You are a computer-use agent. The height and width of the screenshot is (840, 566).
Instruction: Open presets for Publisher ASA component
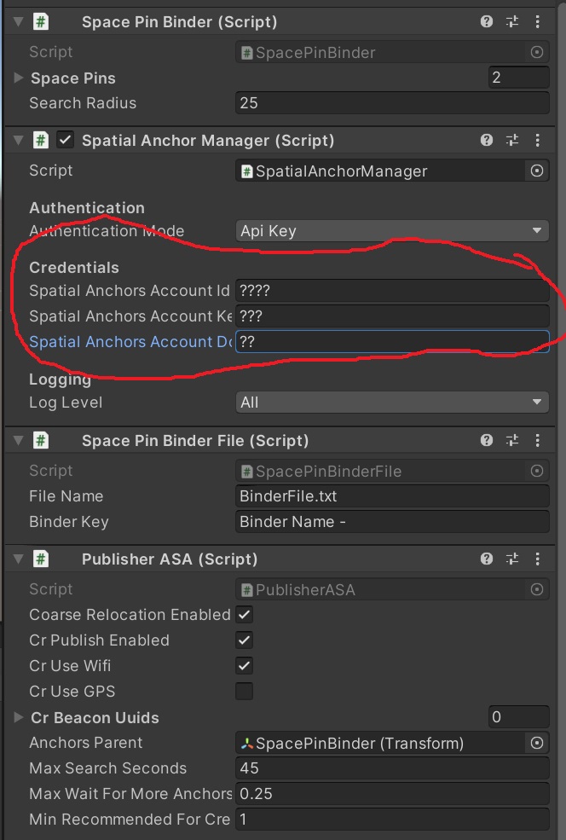512,559
